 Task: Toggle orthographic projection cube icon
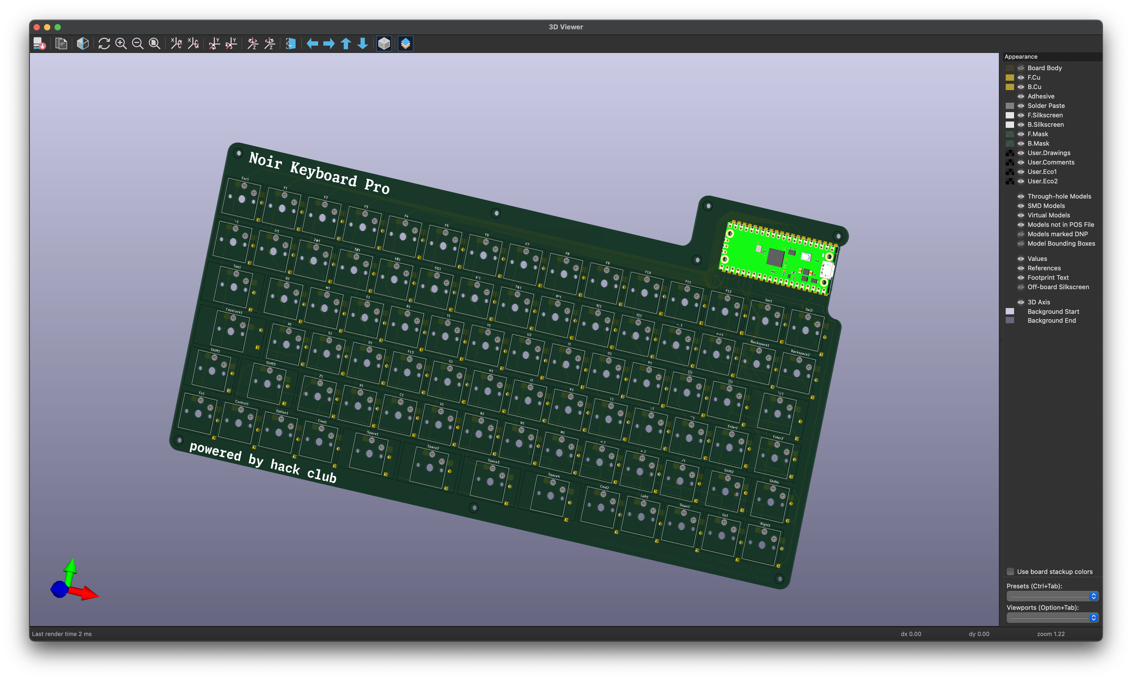384,43
